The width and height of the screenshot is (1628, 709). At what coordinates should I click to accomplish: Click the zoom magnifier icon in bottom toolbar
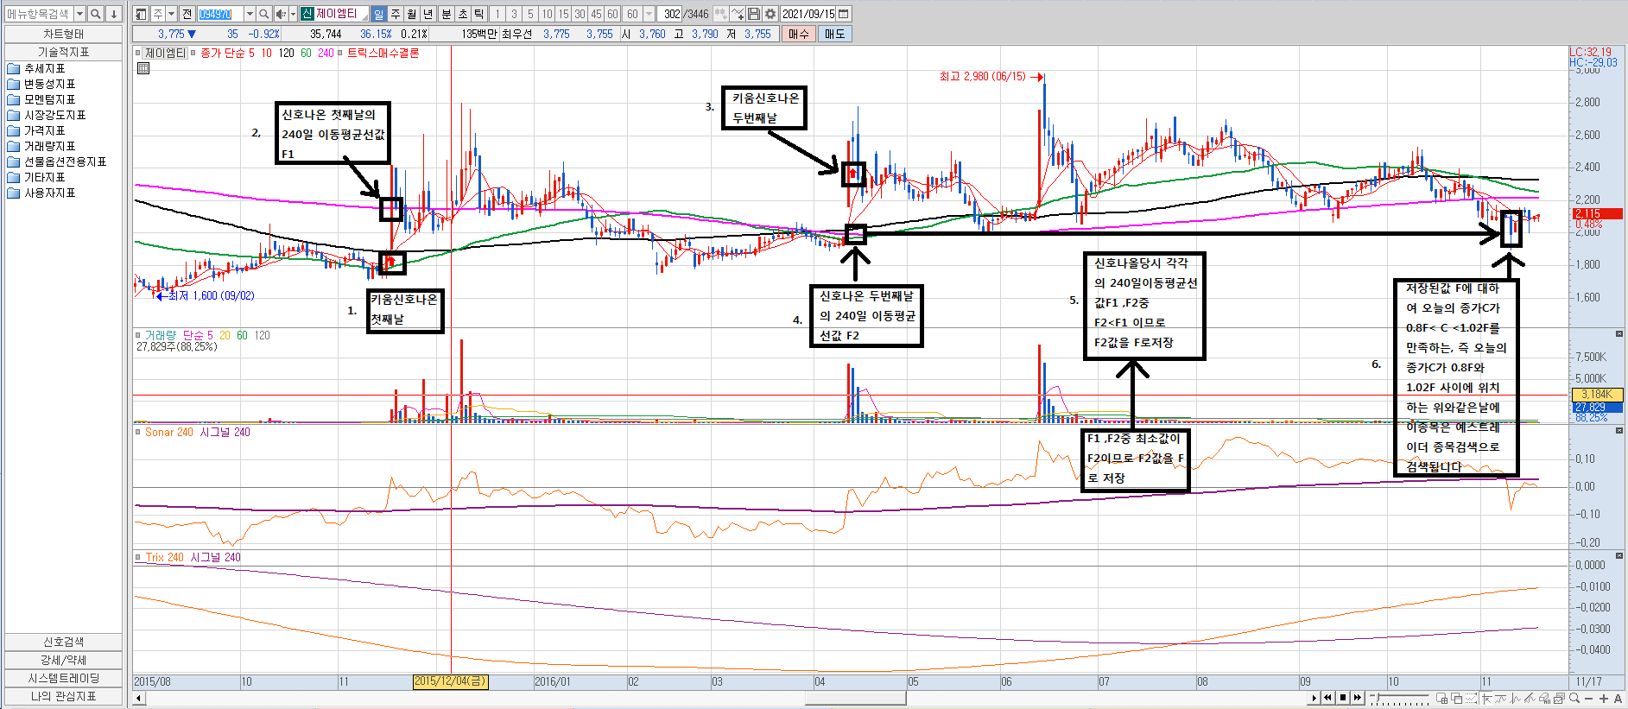point(1574,698)
